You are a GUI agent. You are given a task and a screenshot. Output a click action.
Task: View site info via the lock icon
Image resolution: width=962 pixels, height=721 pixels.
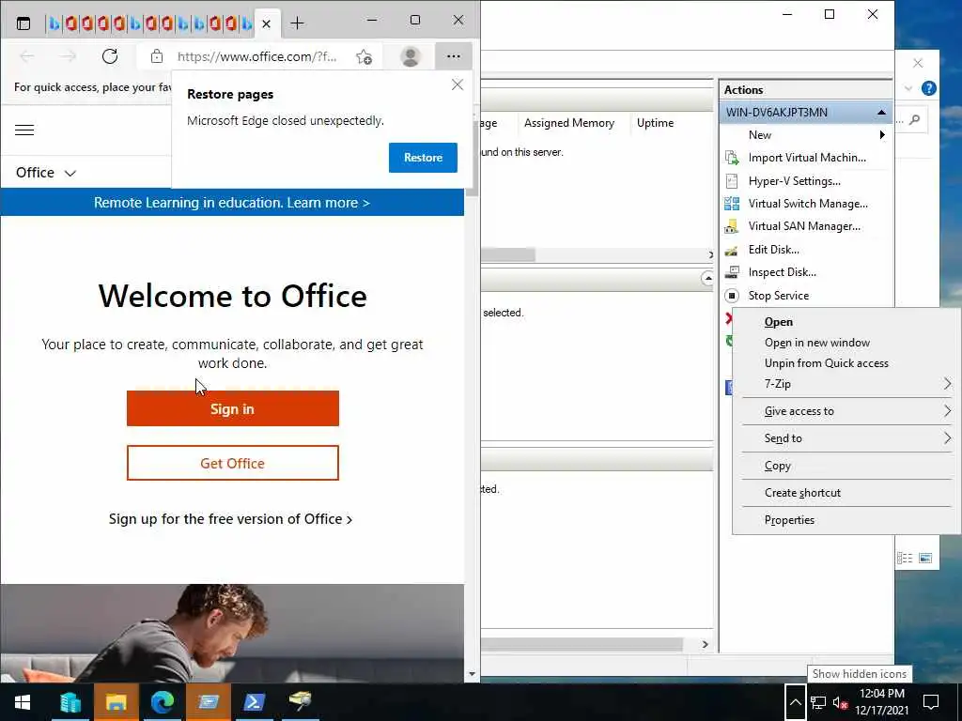(x=157, y=56)
